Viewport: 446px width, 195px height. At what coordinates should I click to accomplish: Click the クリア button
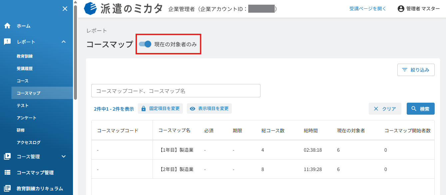tap(385, 109)
